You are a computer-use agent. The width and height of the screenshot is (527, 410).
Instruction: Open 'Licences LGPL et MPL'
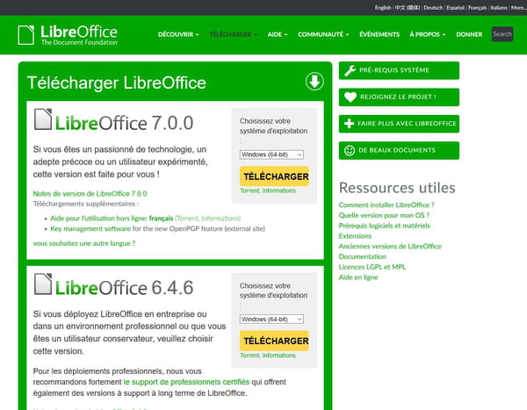[372, 267]
